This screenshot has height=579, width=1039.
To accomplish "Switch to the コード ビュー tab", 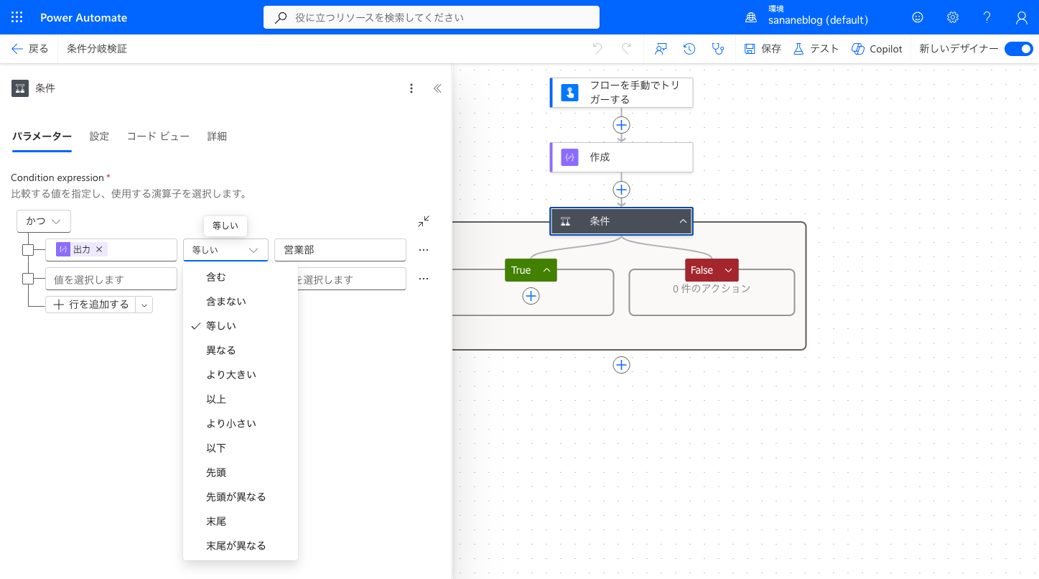I will [x=158, y=136].
